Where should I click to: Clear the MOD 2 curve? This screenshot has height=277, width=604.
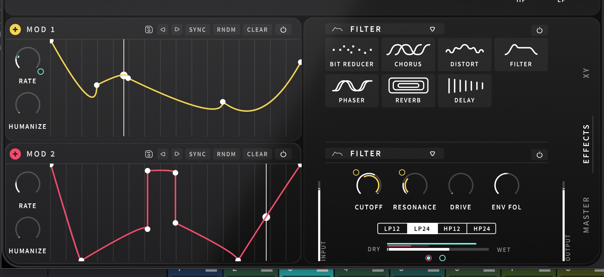[x=257, y=154]
